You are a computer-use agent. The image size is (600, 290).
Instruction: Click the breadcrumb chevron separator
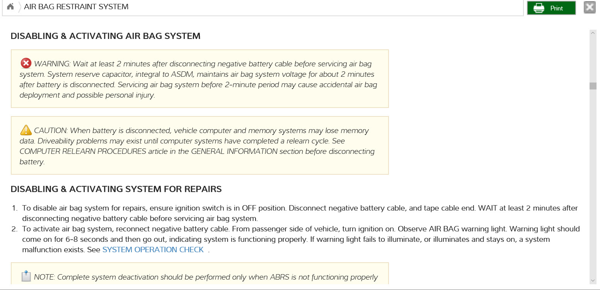(19, 7)
